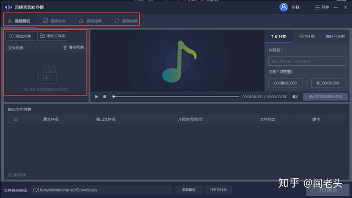
Task: Click the 添加文件夹 add folder button
Action: [x=53, y=36]
